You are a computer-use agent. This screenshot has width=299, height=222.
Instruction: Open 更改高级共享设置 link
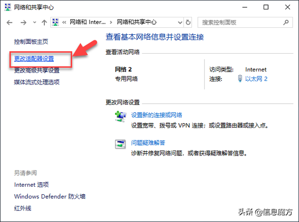coord(37,71)
